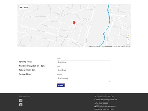
Task: Grab the message textarea resize handle
Action: pyautogui.click(x=109, y=81)
